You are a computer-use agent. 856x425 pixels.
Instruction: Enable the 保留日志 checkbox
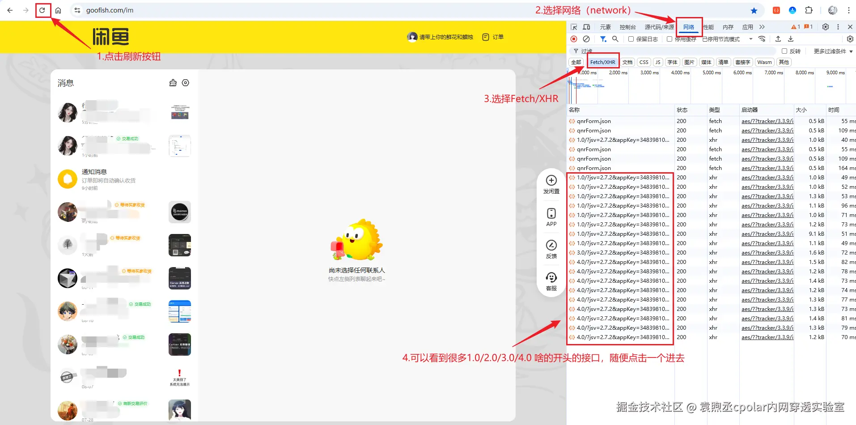[631, 39]
